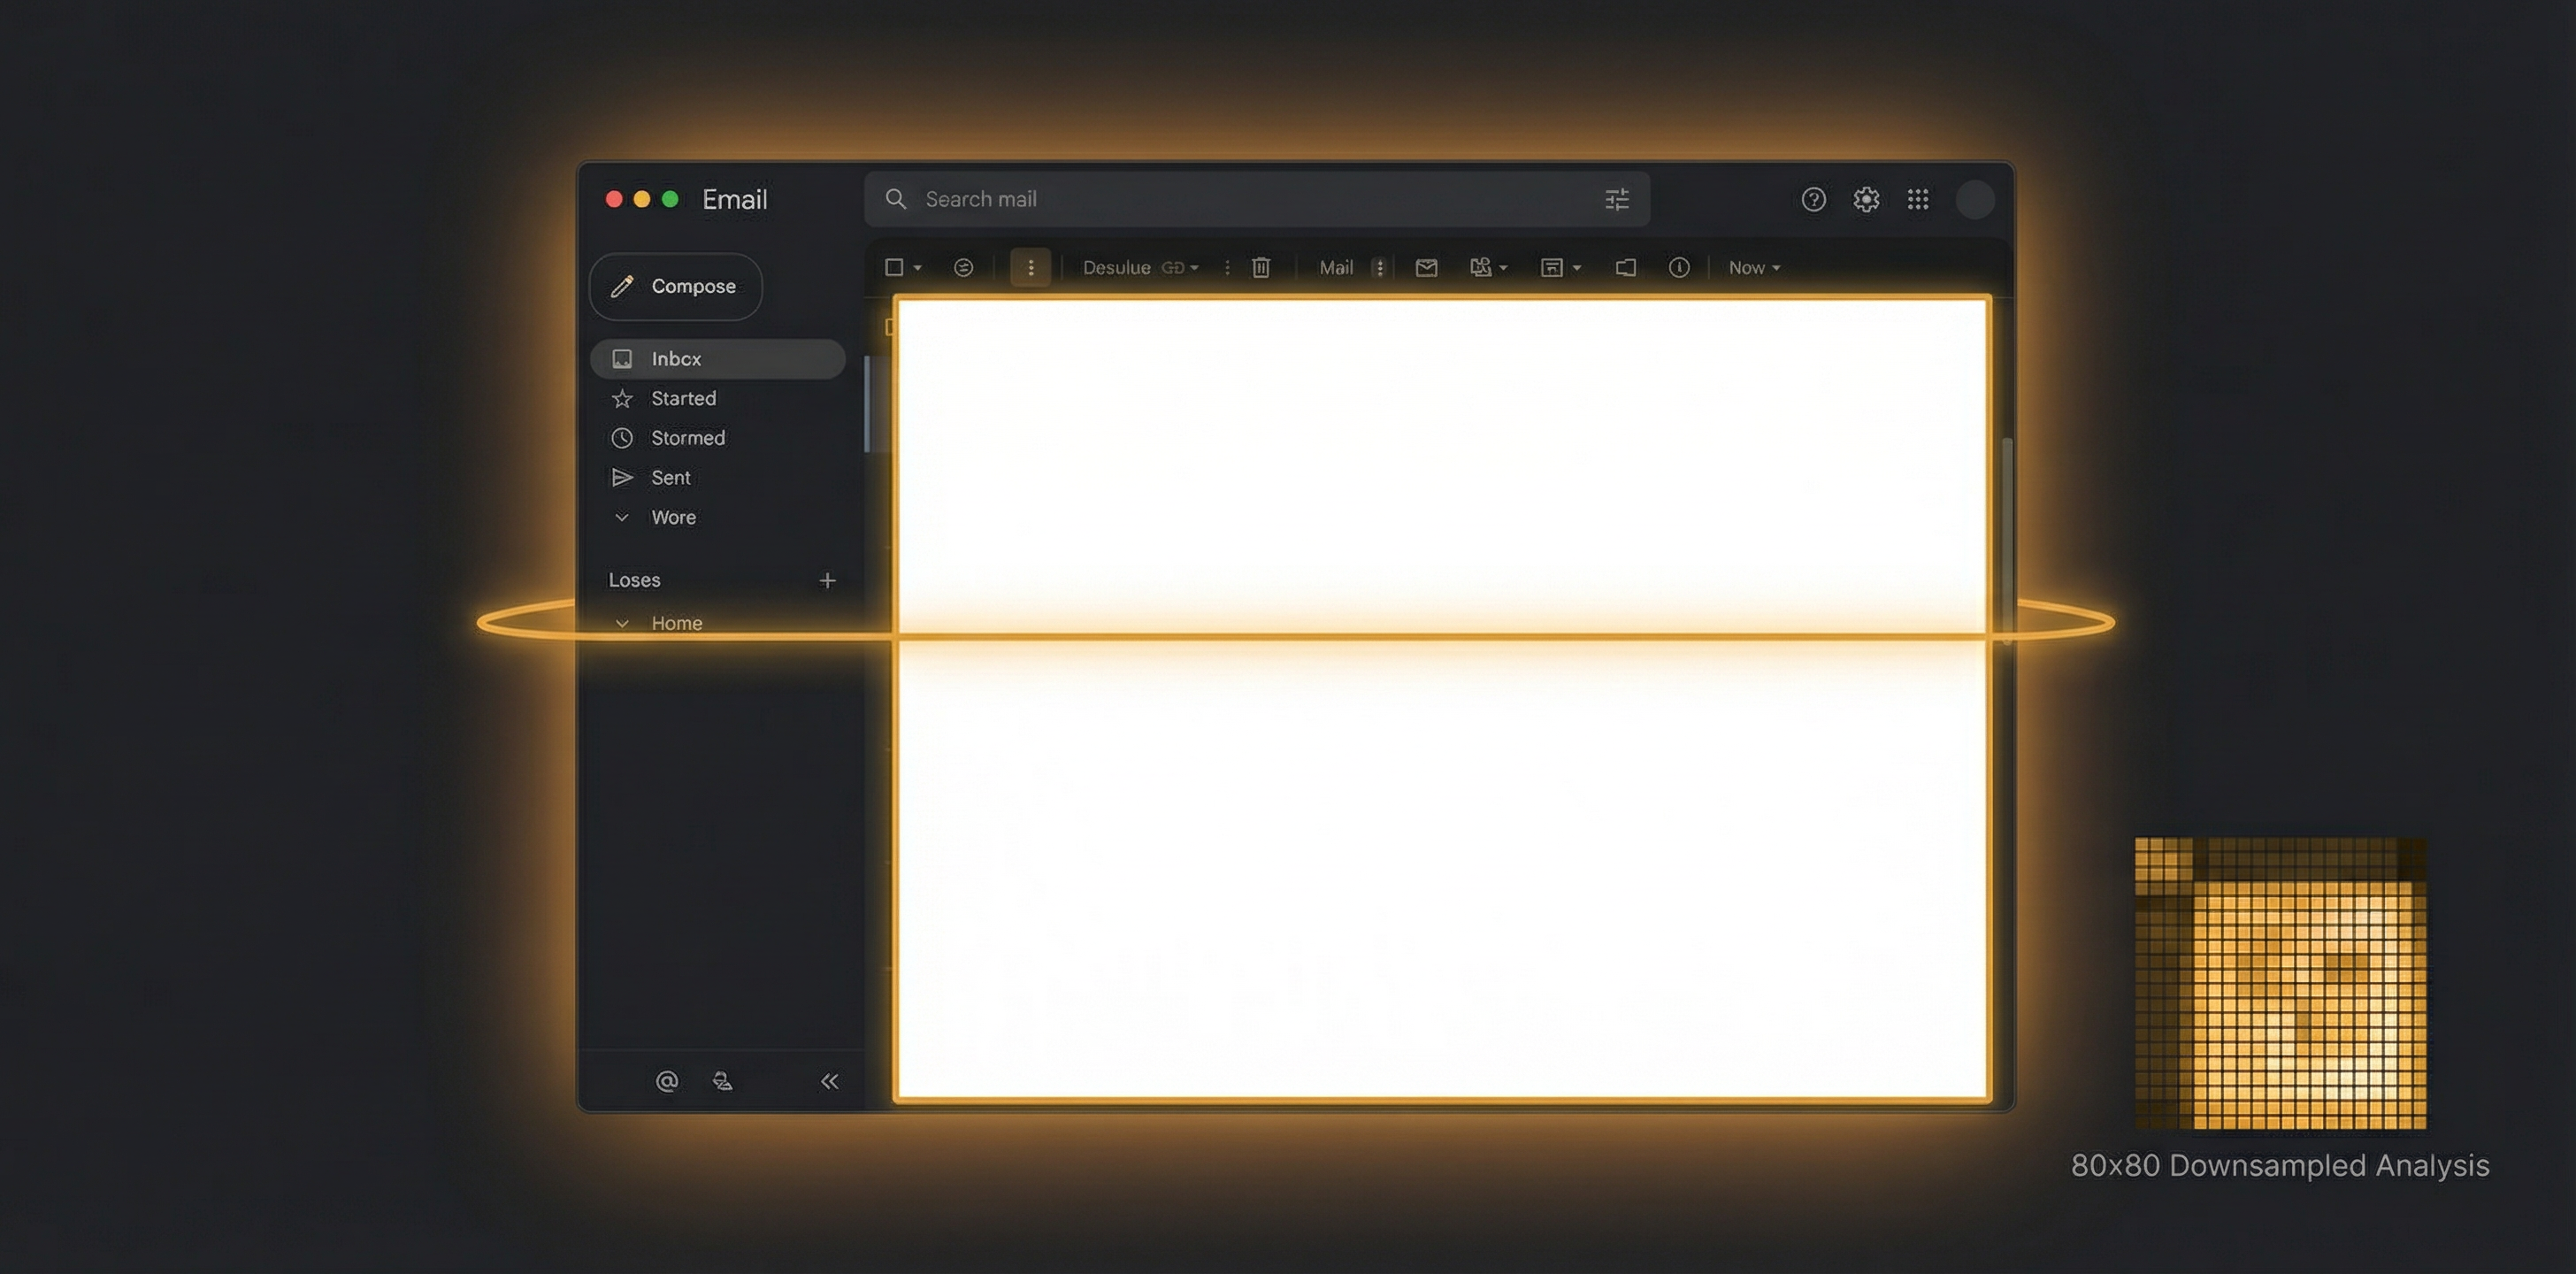Image resolution: width=2576 pixels, height=1274 pixels.
Task: Tick the select-all checkbox in toolbar
Action: [x=894, y=268]
